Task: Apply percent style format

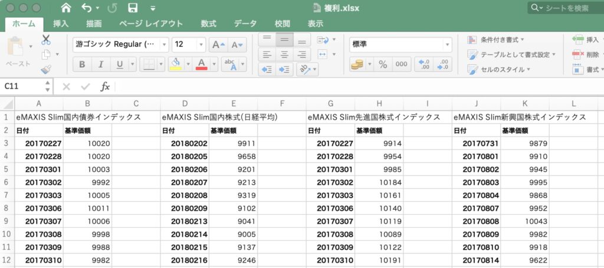Action: tap(383, 64)
